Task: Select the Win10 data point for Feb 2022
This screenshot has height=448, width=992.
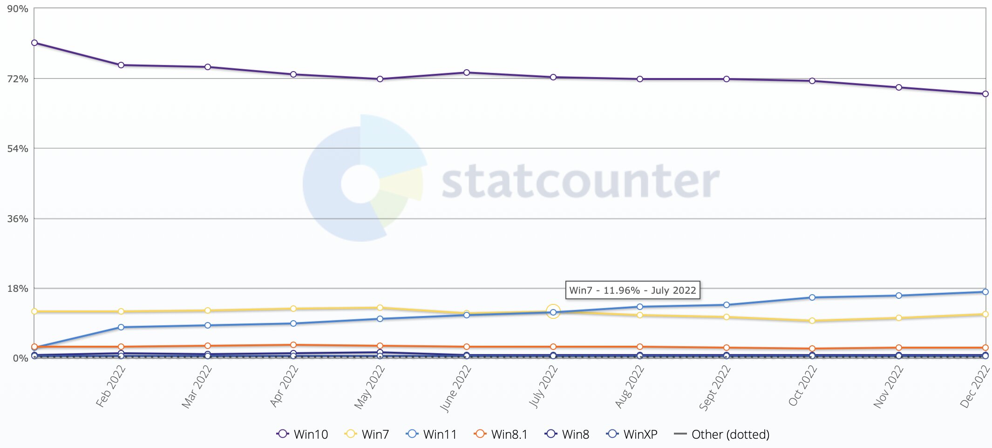Action: (121, 65)
